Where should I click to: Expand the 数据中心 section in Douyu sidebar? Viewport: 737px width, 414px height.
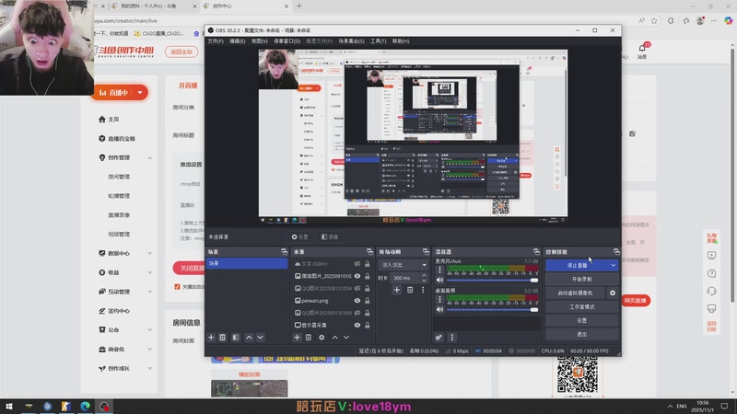coord(149,254)
